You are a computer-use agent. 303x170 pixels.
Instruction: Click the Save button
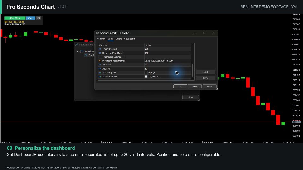coord(205,78)
